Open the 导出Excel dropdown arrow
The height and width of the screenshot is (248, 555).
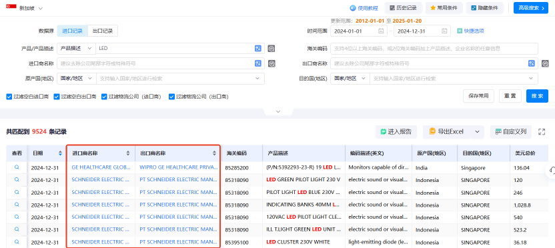477,131
